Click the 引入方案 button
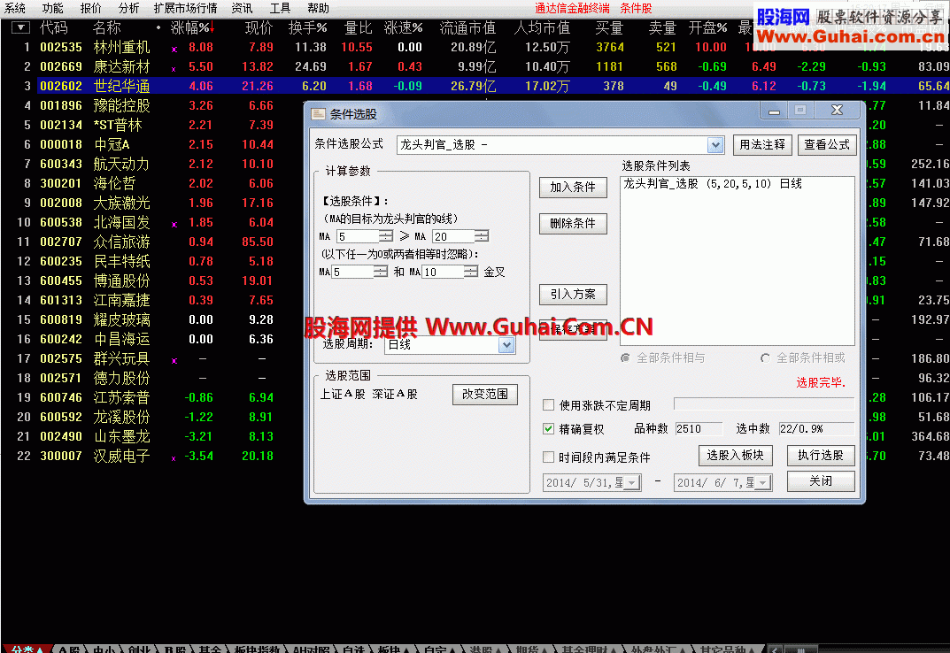This screenshot has height=653, width=950. [573, 295]
